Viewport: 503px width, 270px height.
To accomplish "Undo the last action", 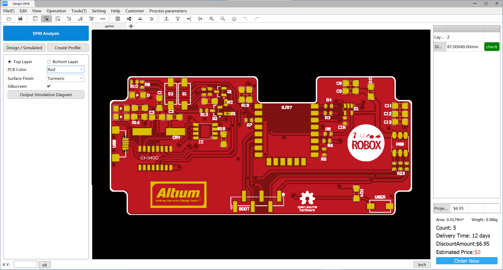I will click(245, 19).
